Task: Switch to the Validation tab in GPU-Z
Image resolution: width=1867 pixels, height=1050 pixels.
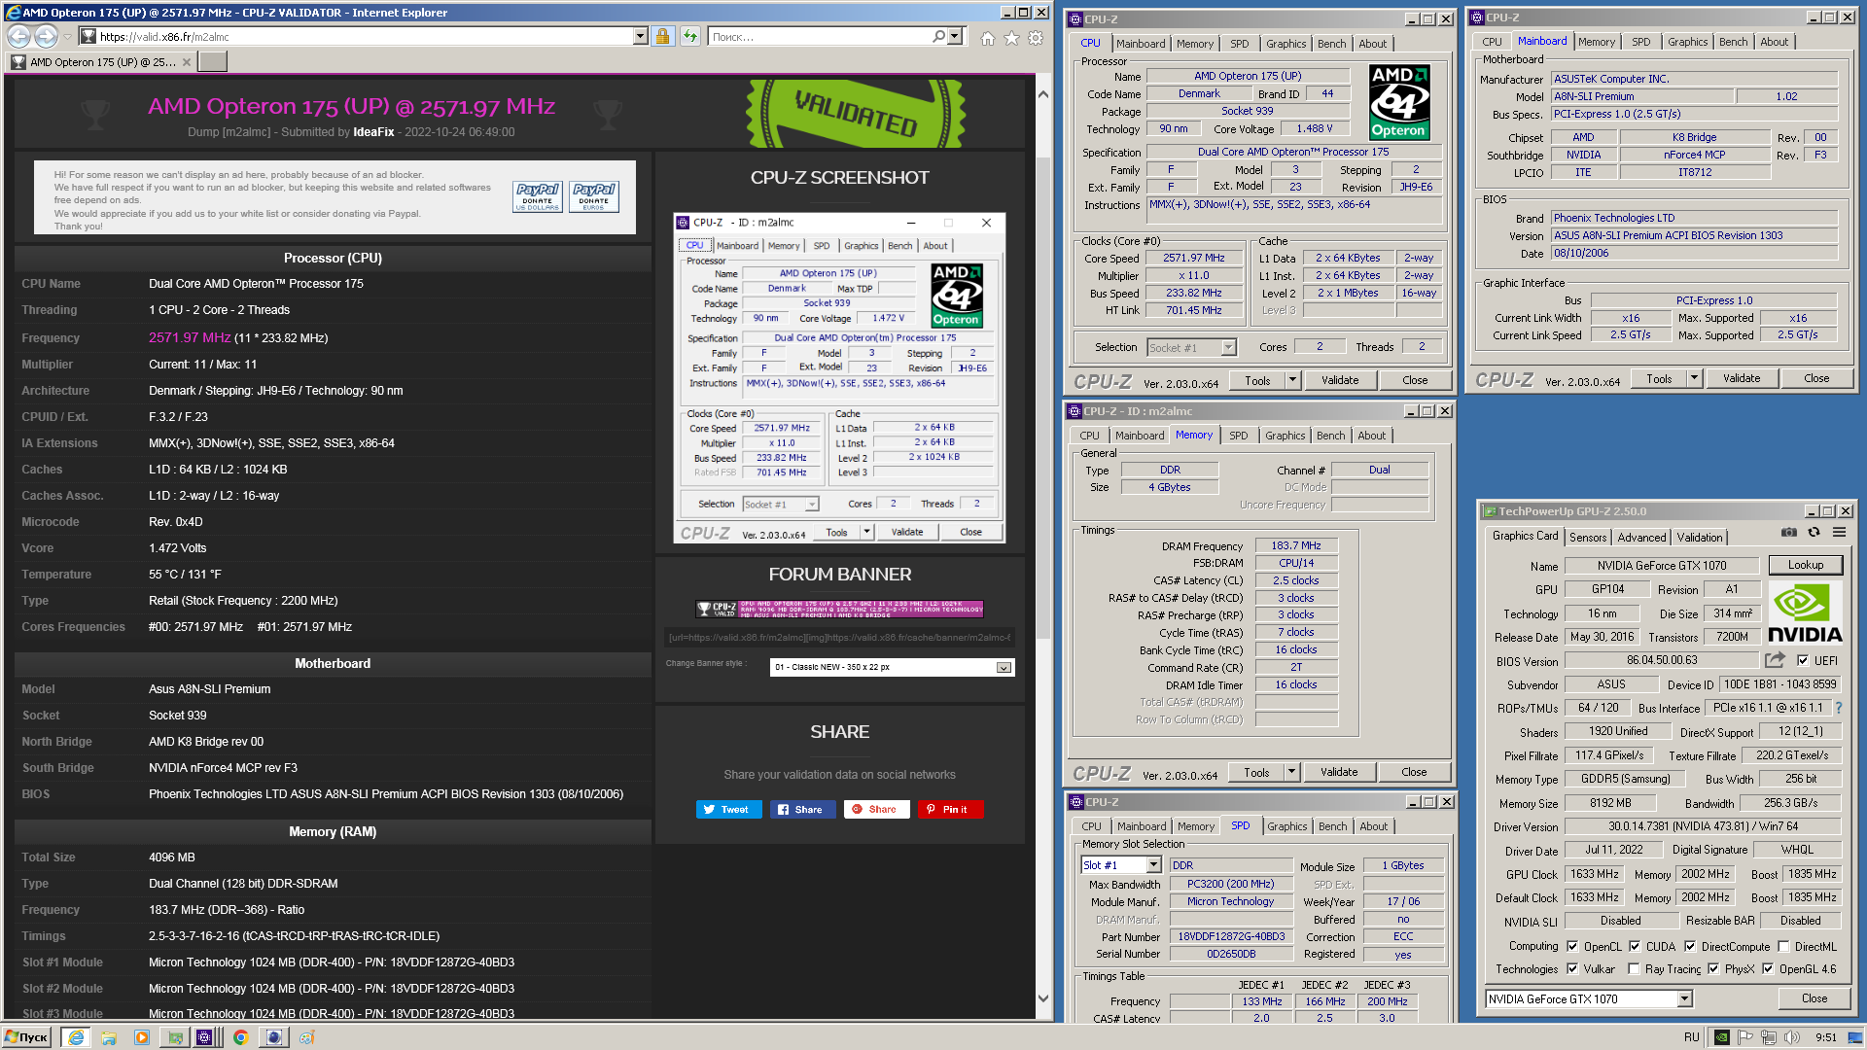Action: (x=1700, y=538)
